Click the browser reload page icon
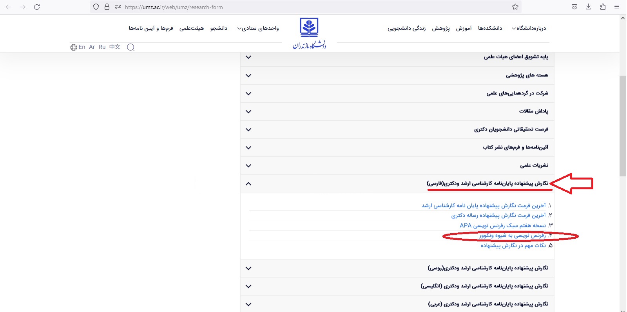This screenshot has height=312, width=627. [x=37, y=7]
